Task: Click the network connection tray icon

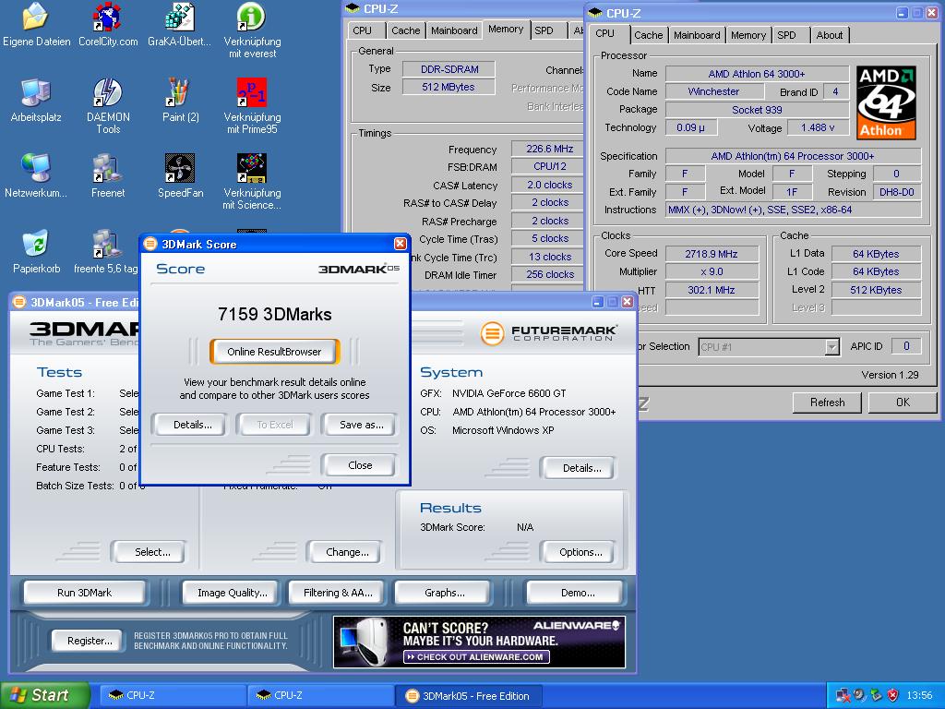Action: tap(843, 695)
